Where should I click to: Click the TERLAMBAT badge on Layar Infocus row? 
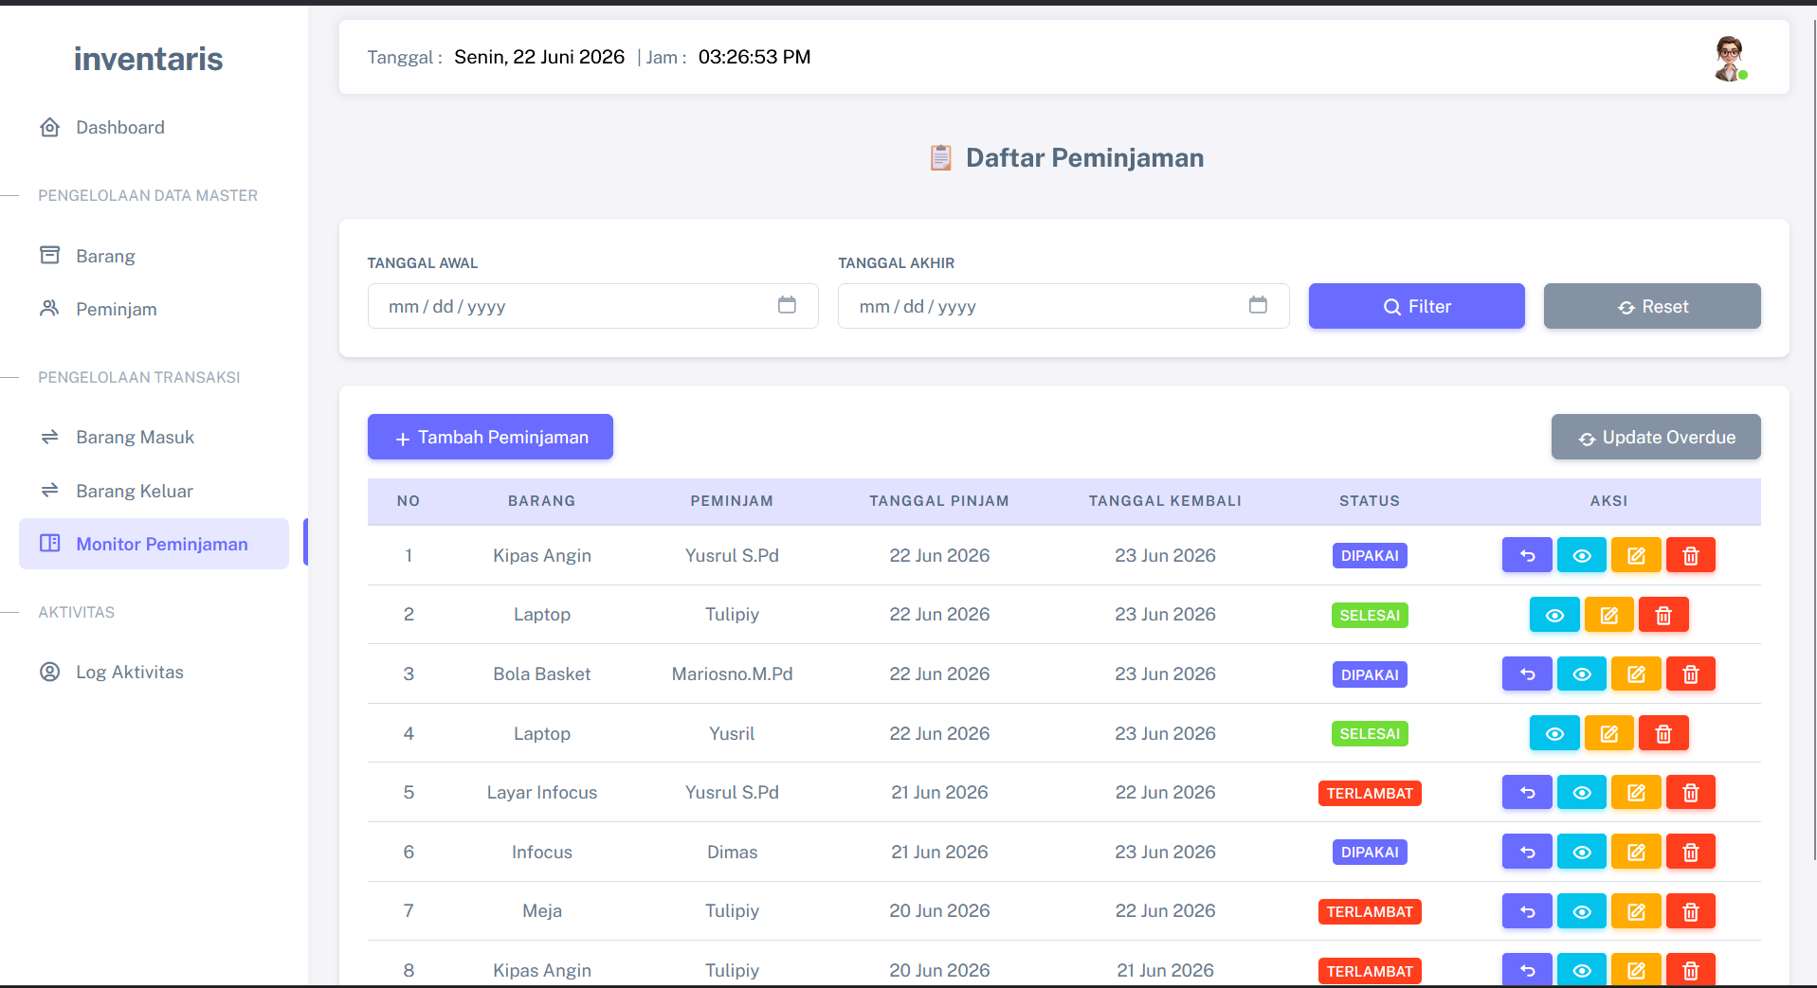coord(1370,793)
